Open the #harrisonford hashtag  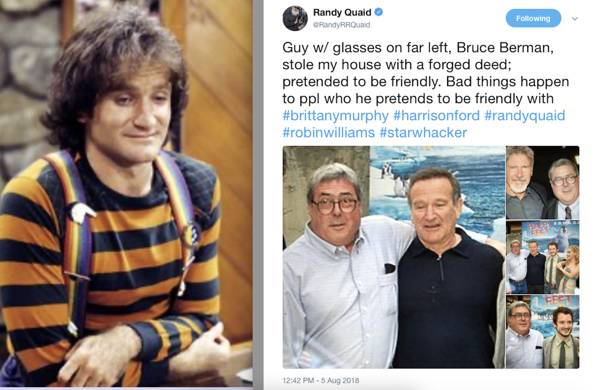point(436,116)
